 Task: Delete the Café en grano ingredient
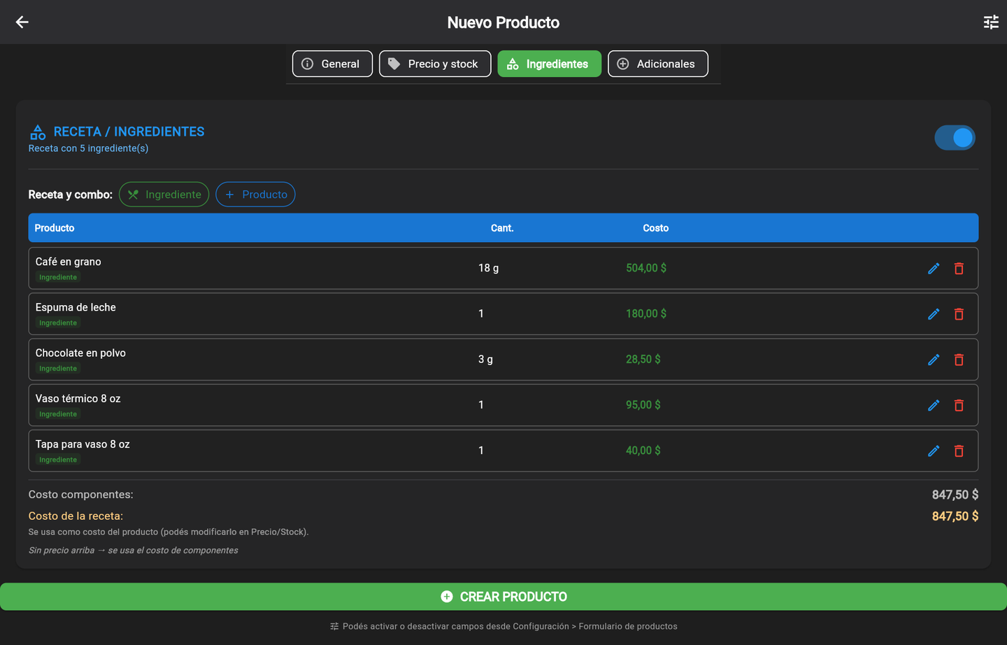(x=959, y=269)
